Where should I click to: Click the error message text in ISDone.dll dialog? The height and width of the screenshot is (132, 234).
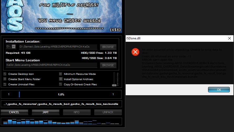tap(184, 63)
